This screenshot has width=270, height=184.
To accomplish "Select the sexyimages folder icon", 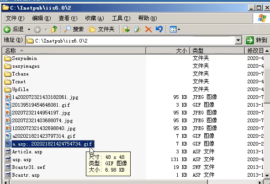I will point(8,66).
